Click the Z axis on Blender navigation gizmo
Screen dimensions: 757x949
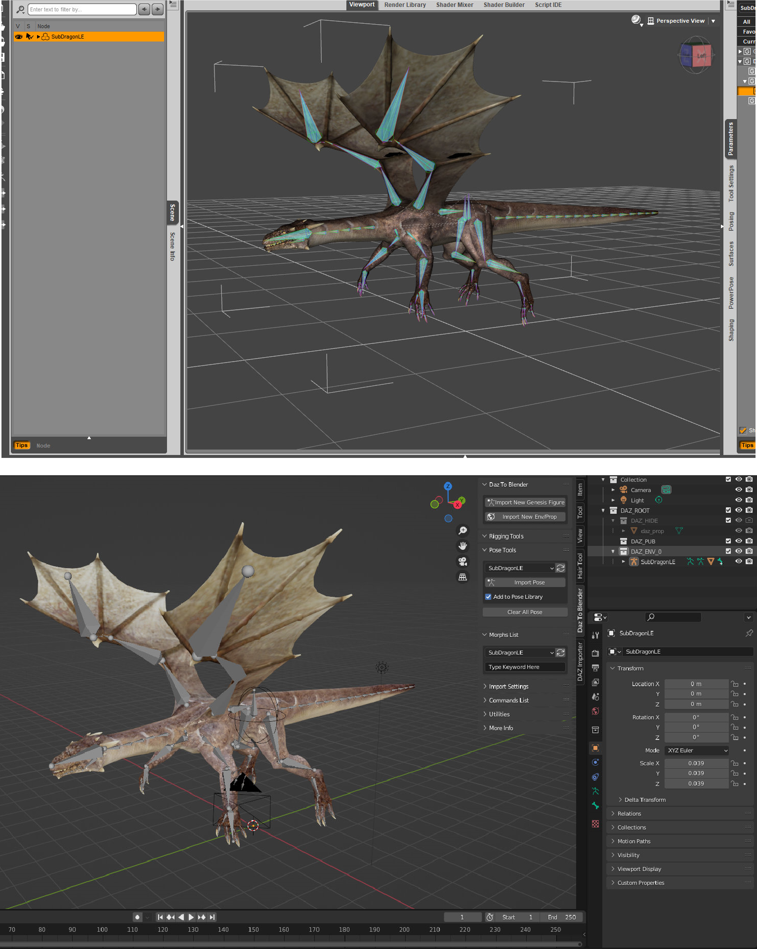click(x=448, y=486)
